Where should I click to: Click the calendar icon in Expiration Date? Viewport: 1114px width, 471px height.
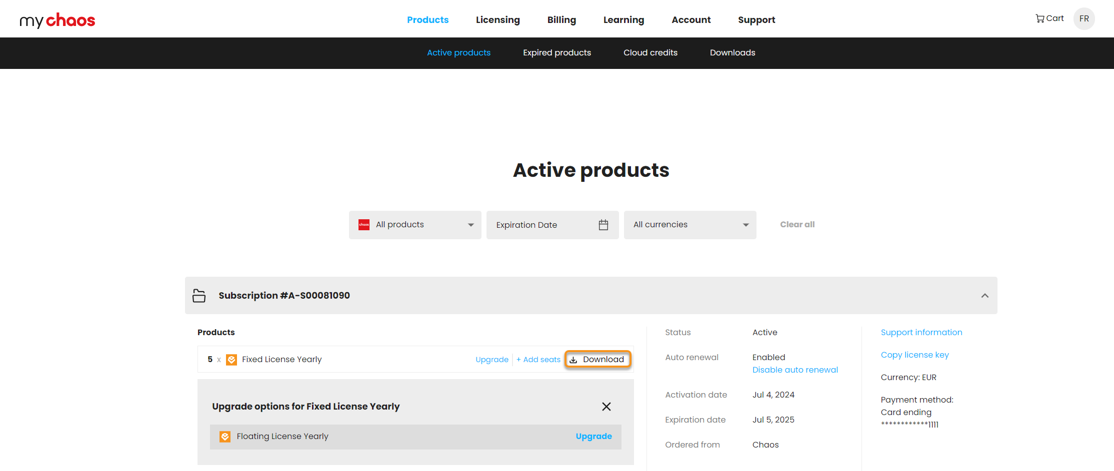603,225
